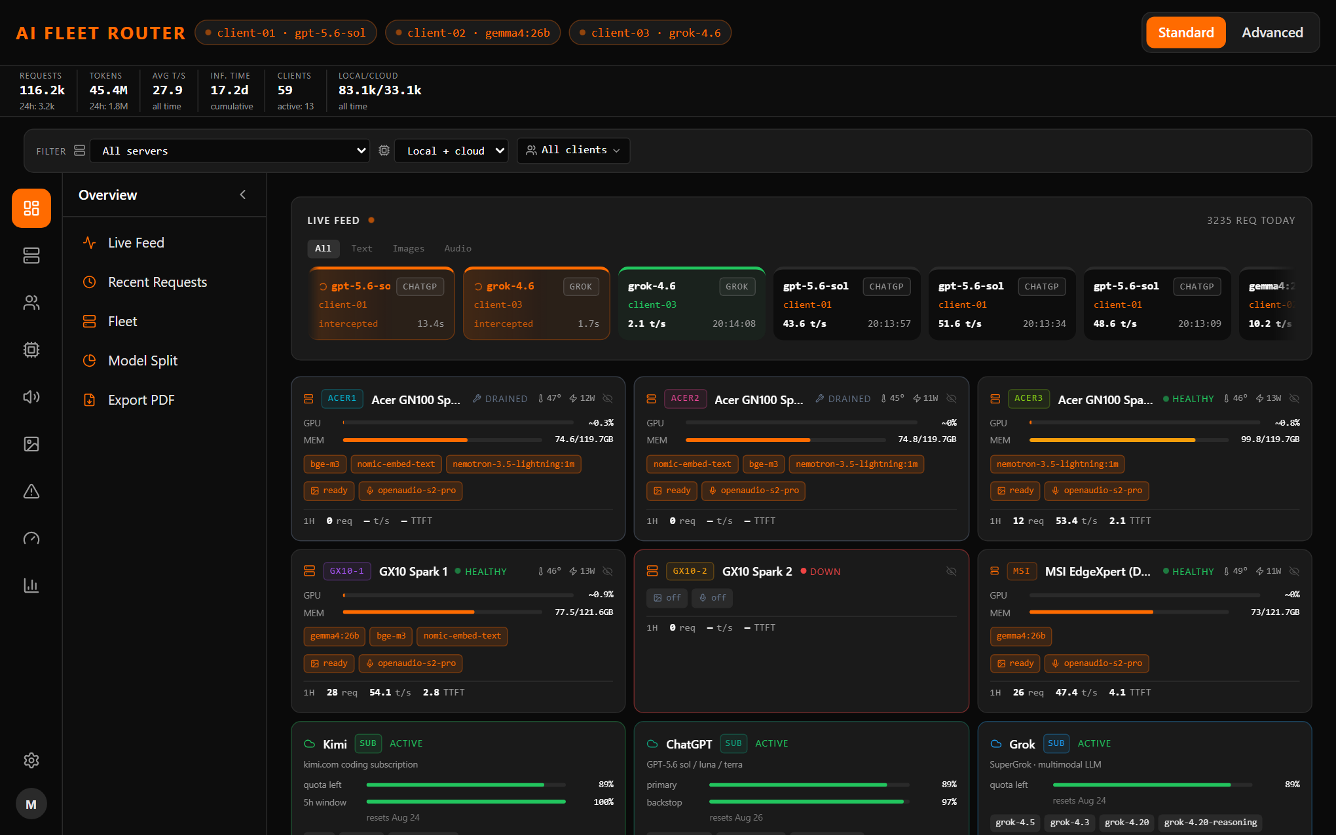The width and height of the screenshot is (1336, 835).
Task: Toggle visibility eye on ACER1 card
Action: (x=608, y=398)
